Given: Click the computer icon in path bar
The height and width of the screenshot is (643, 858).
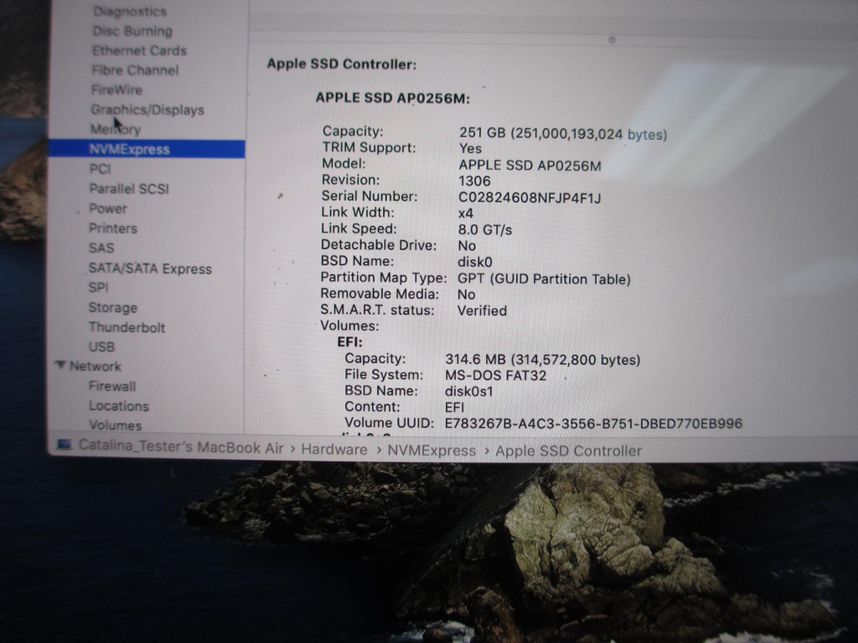Looking at the screenshot, I should 64,445.
